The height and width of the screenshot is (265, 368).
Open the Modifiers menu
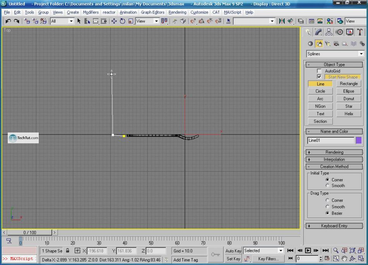(91, 12)
